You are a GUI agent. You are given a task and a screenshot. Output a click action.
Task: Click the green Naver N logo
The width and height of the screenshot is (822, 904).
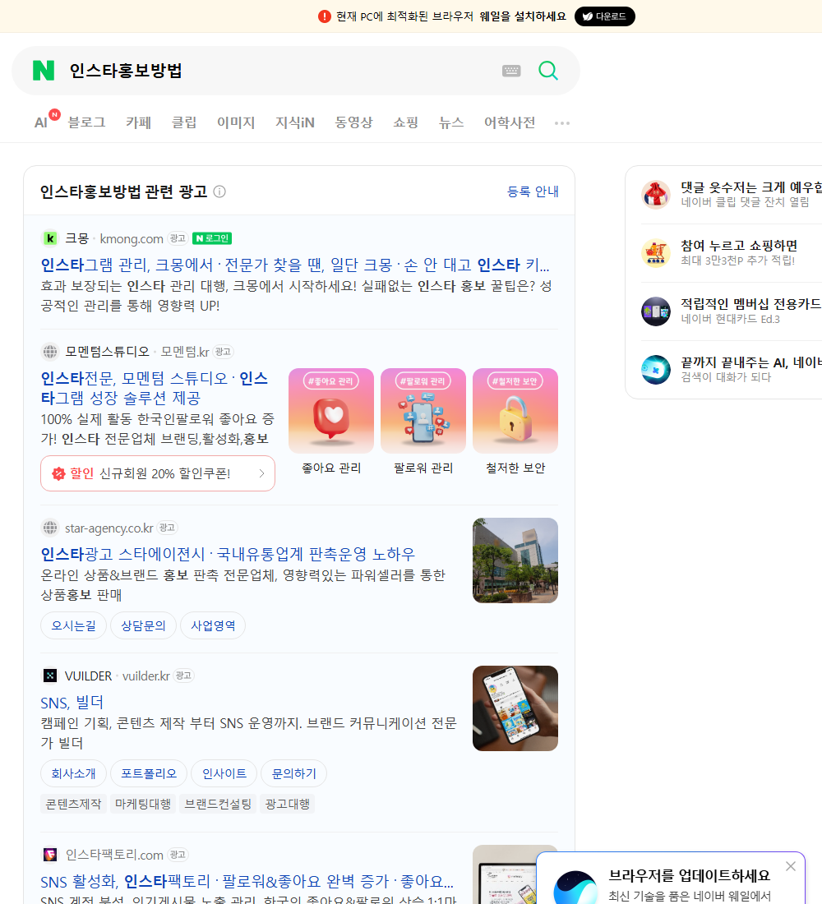(x=44, y=71)
